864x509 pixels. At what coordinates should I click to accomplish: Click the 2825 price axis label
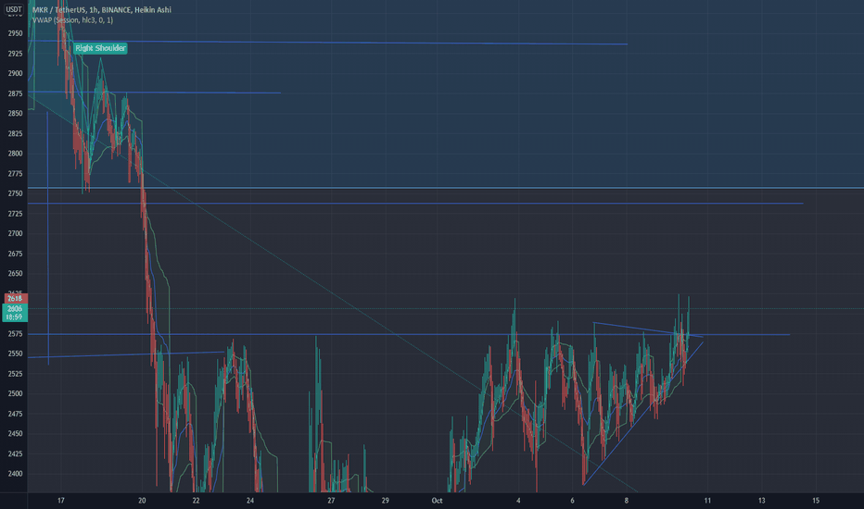coord(16,133)
